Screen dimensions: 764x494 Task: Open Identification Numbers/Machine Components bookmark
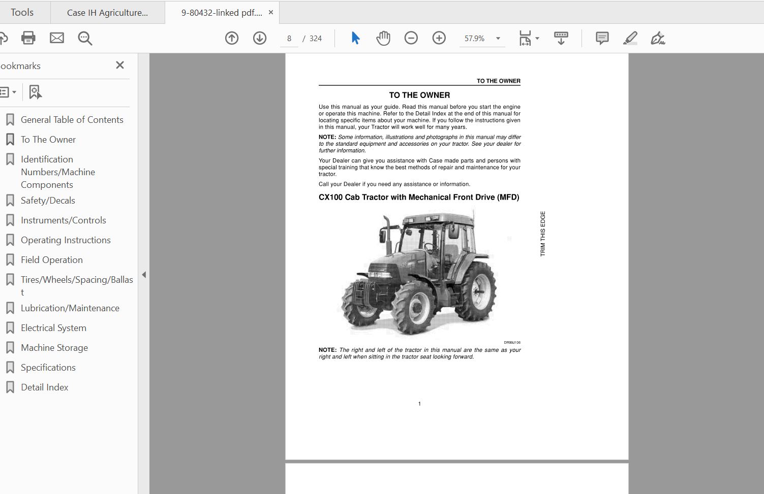pyautogui.click(x=57, y=172)
